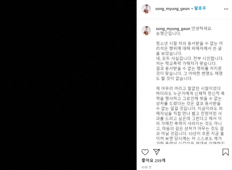
Task: Open the 45분 전 timestamp link
Action: (x=146, y=167)
